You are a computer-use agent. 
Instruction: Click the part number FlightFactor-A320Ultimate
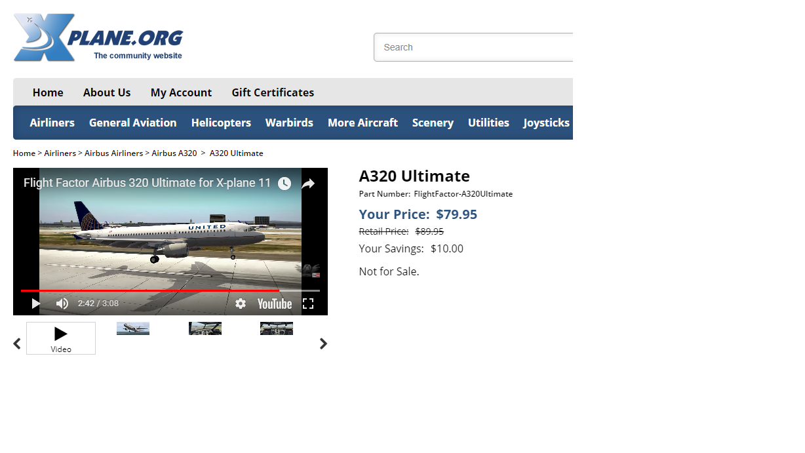(463, 194)
